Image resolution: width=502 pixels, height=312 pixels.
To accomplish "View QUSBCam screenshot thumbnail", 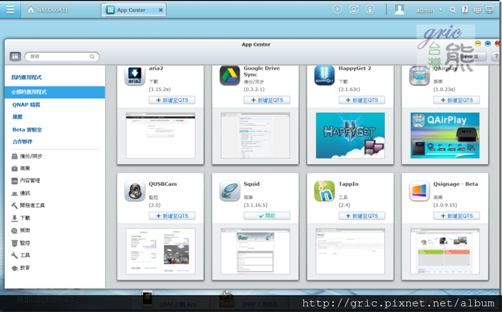I will (x=160, y=251).
